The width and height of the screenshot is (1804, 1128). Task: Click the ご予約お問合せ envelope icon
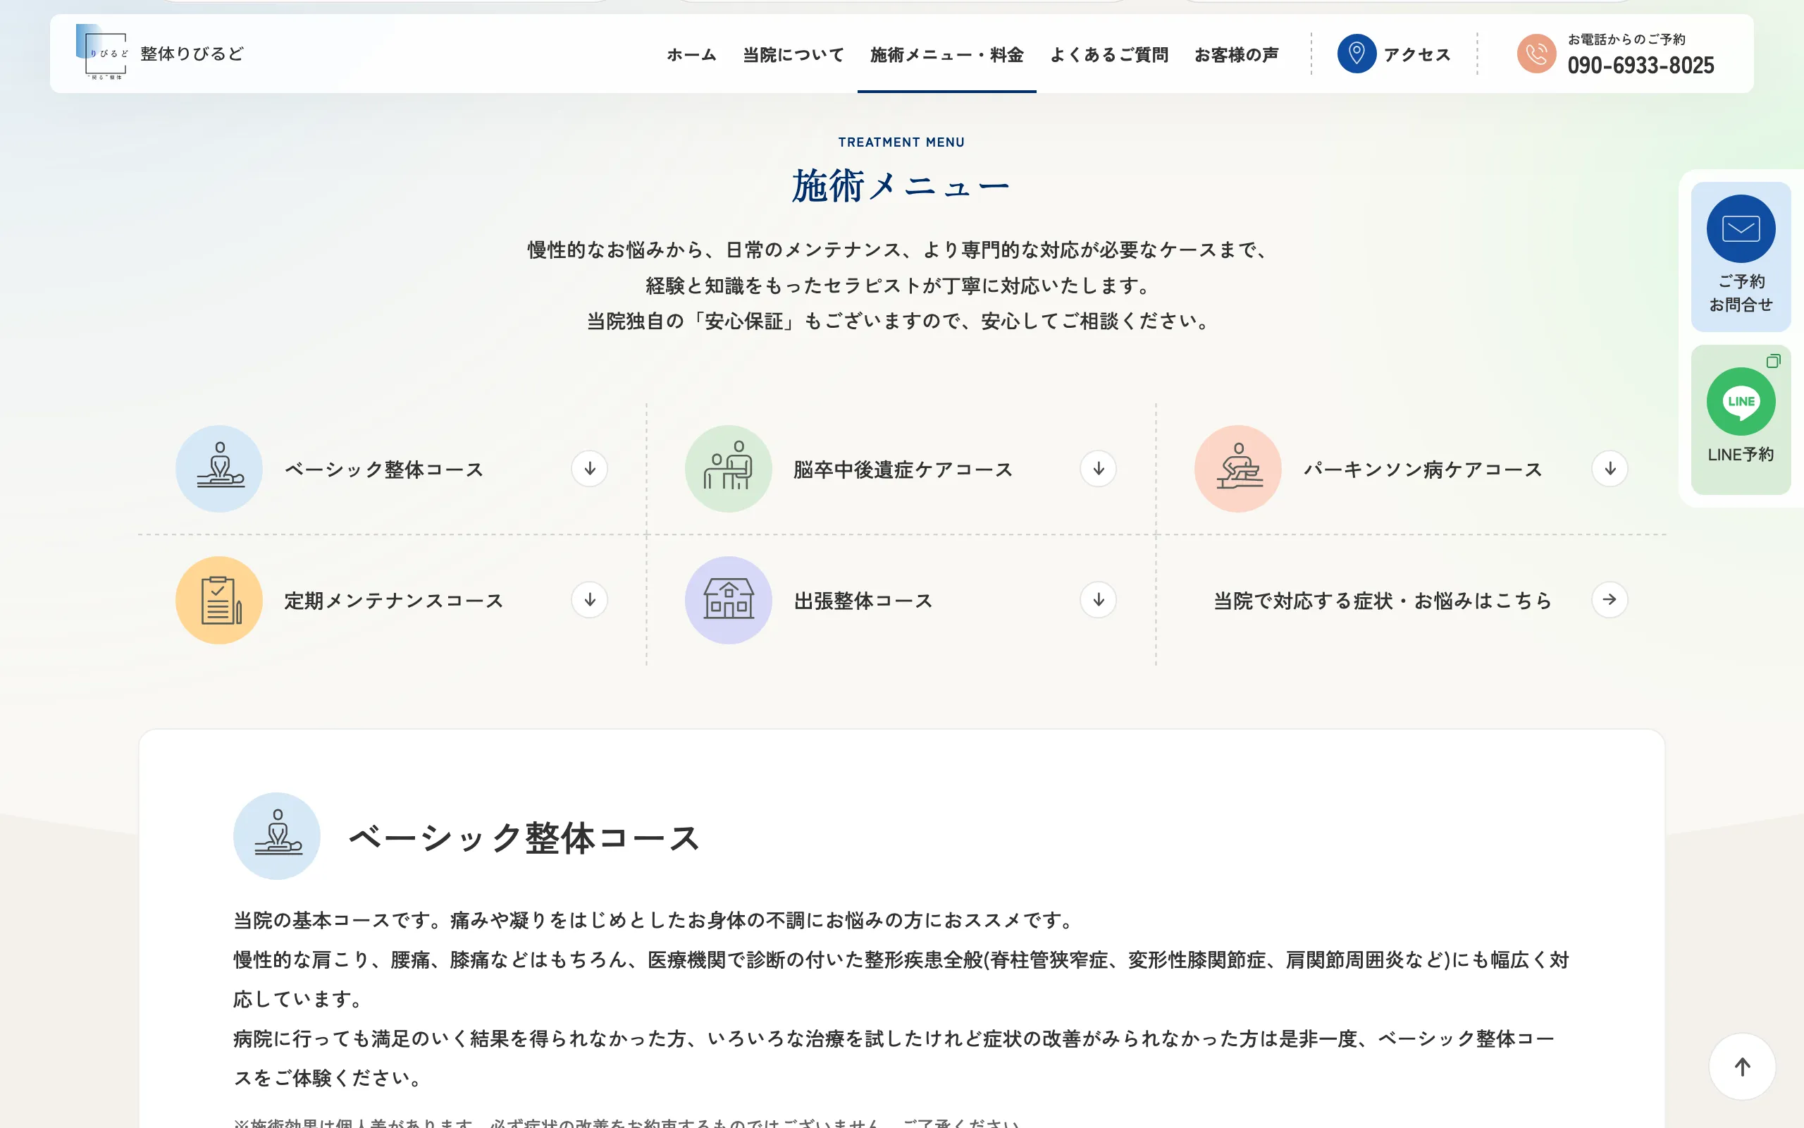point(1741,228)
